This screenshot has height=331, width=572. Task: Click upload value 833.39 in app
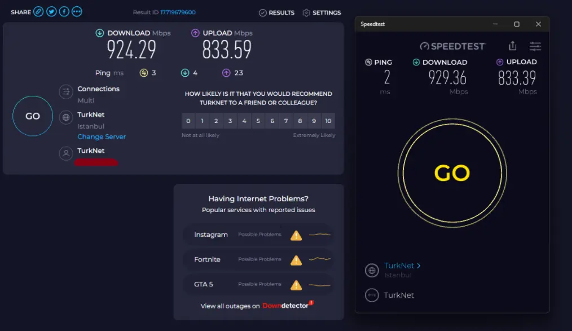click(x=517, y=78)
